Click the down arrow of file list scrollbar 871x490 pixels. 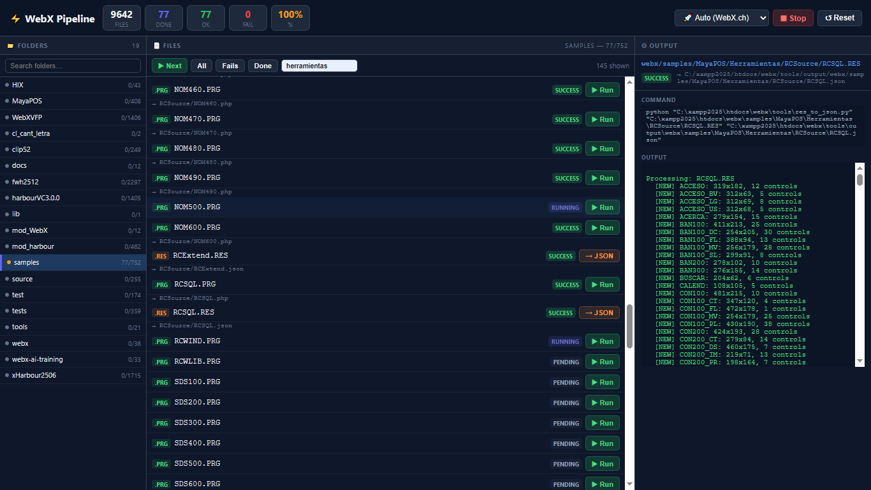(630, 484)
